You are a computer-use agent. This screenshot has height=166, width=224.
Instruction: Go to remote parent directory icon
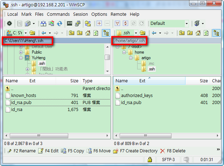pos(182,33)
